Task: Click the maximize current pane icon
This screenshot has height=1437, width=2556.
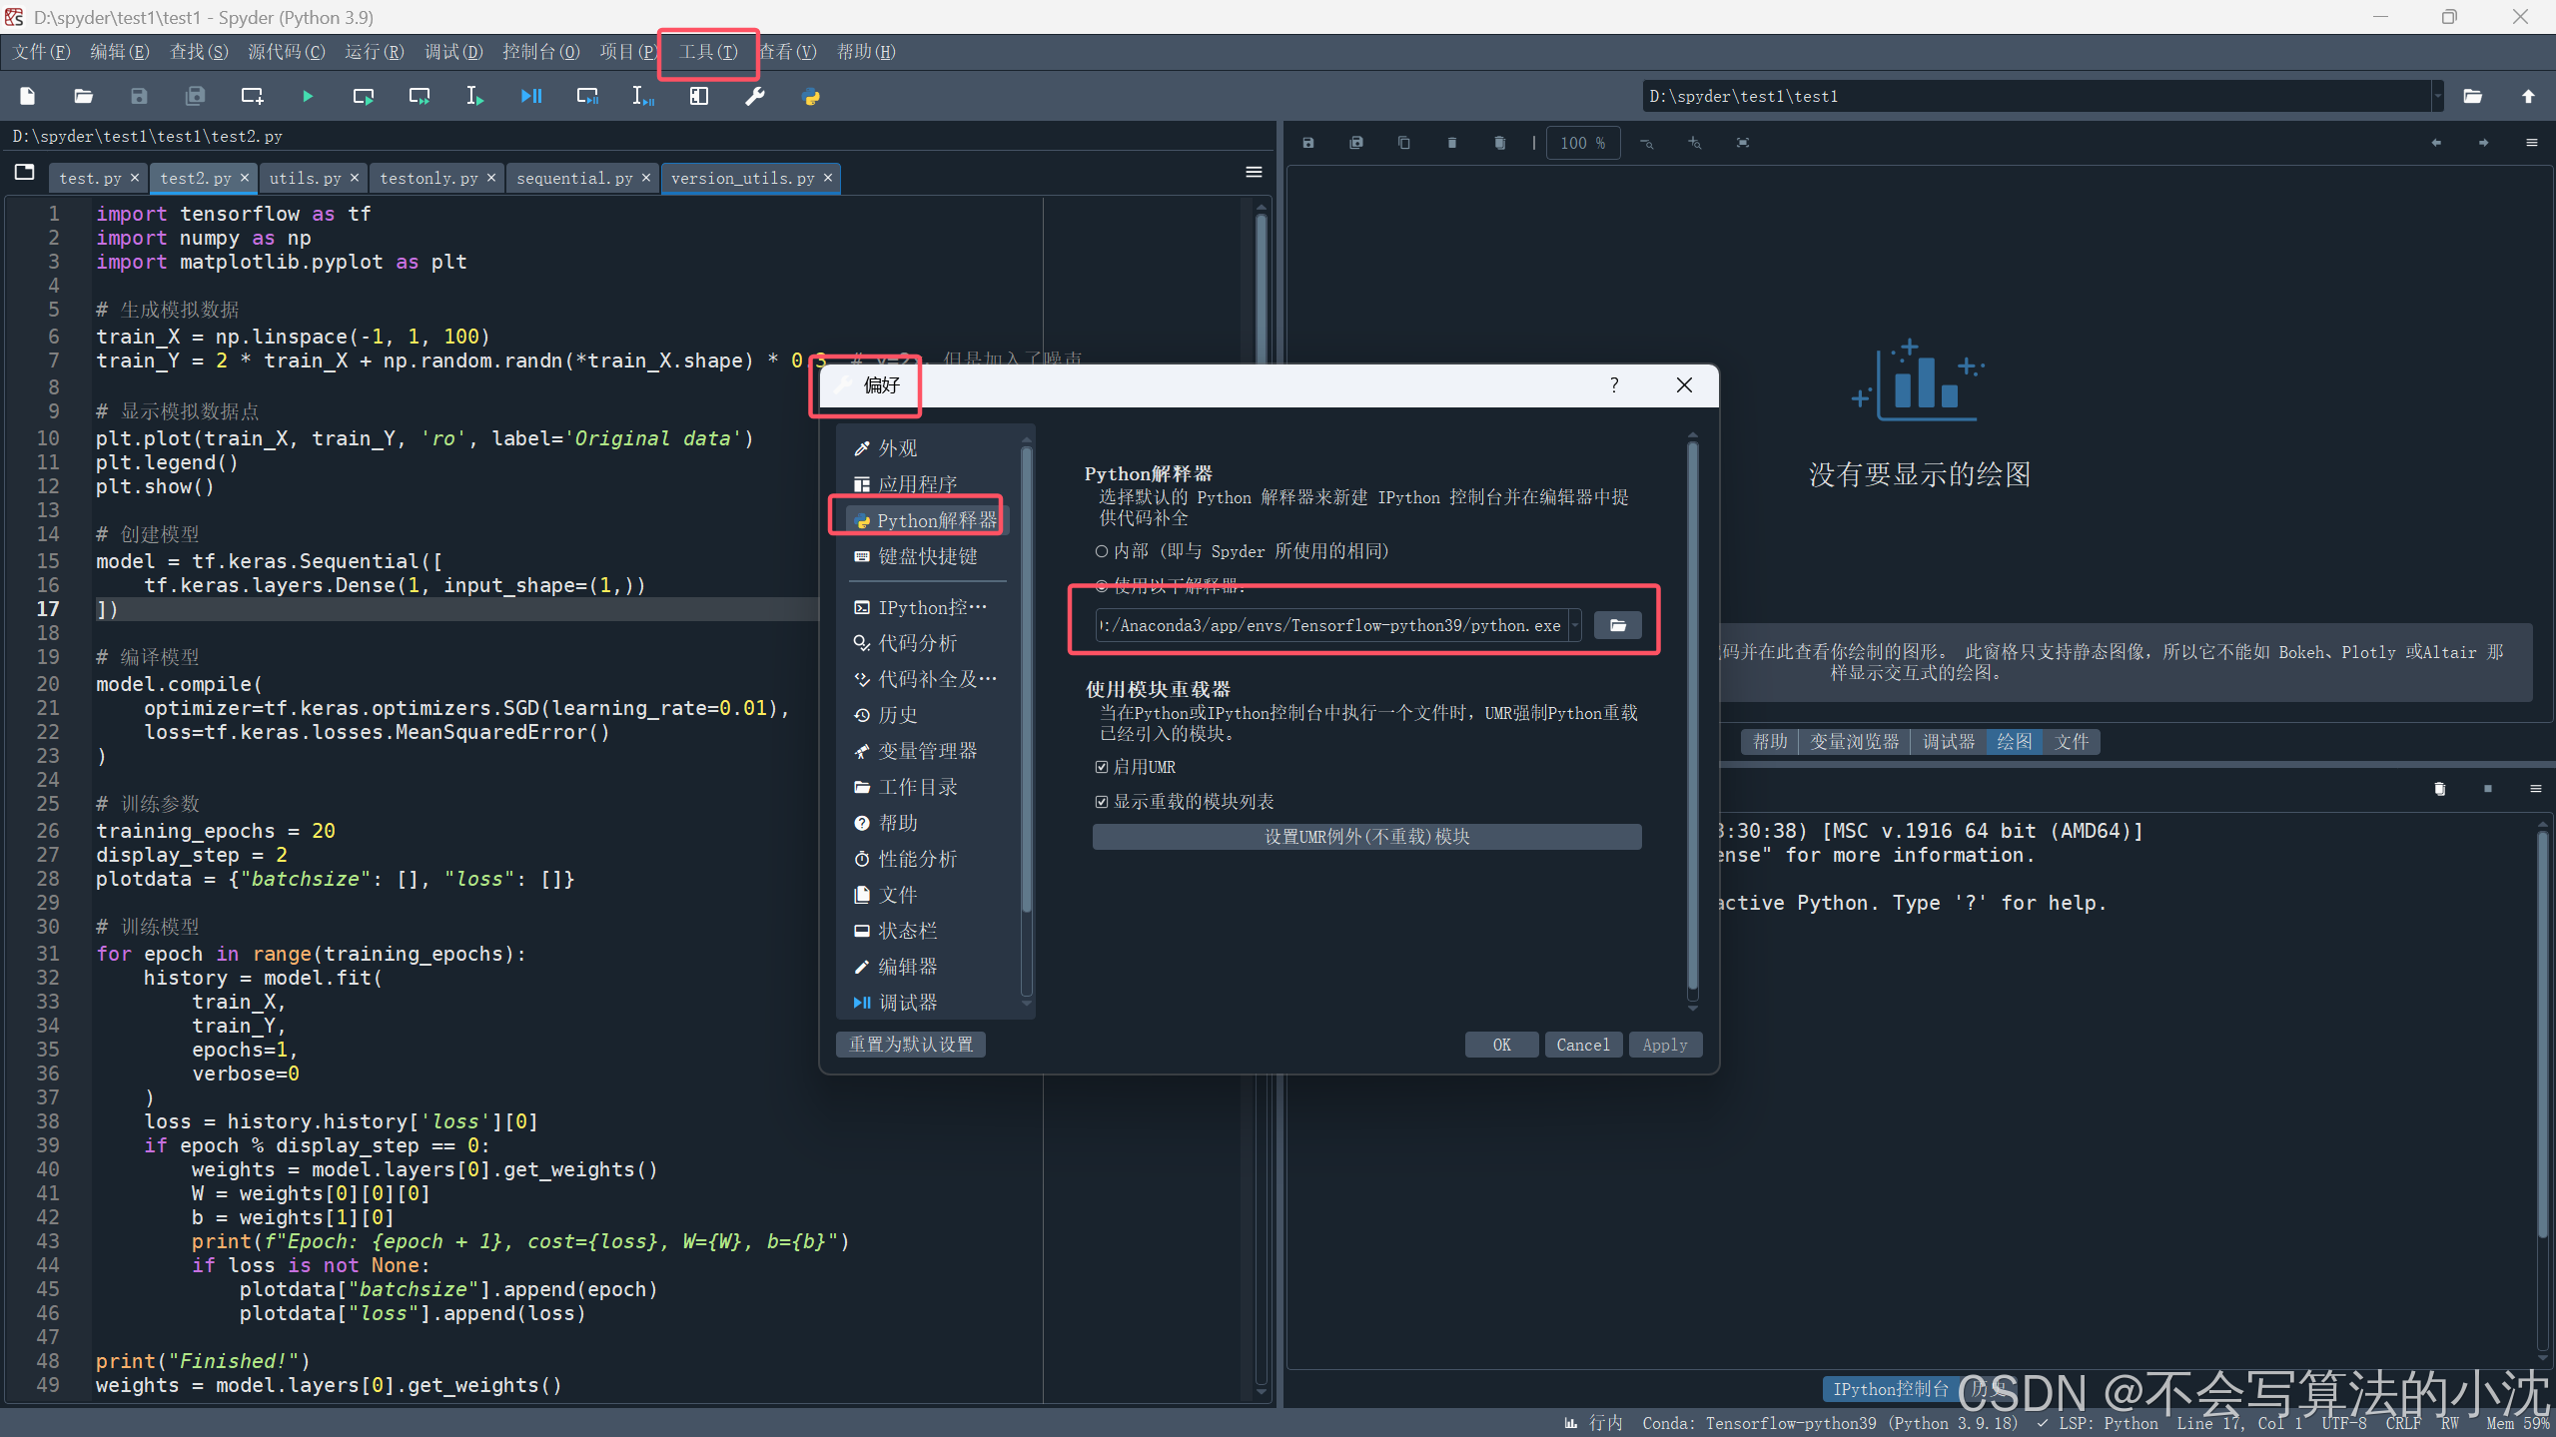Action: 699,97
